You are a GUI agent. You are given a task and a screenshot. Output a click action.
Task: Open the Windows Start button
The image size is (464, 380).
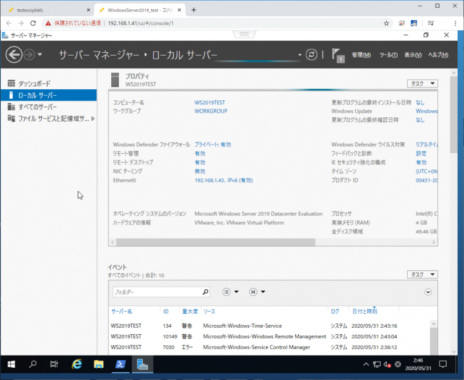coord(11,364)
